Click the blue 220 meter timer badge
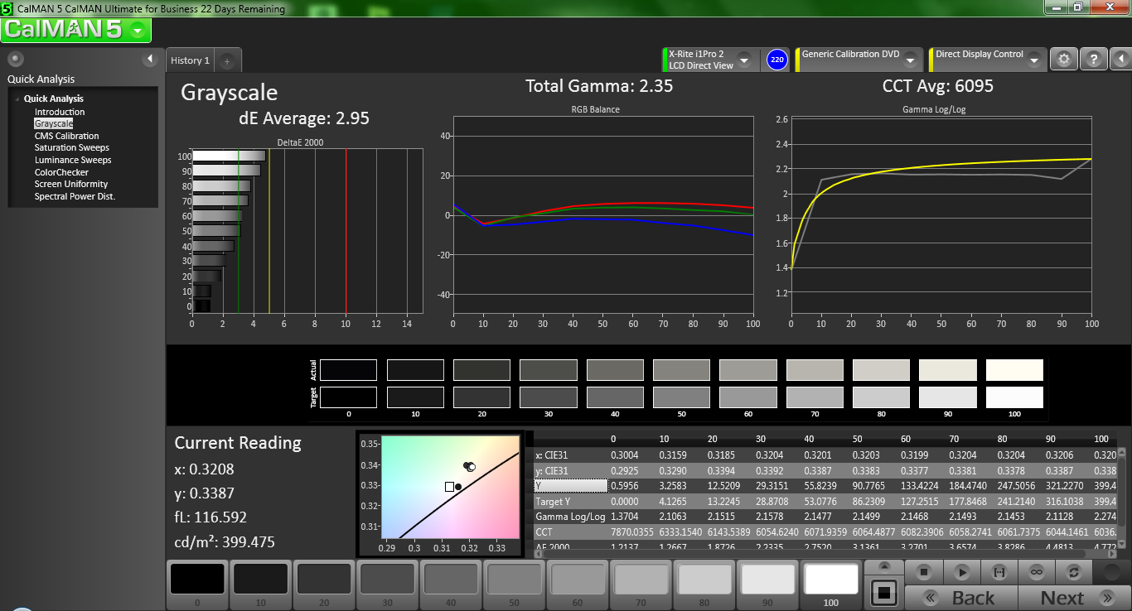The height and width of the screenshot is (611, 1132). point(776,60)
